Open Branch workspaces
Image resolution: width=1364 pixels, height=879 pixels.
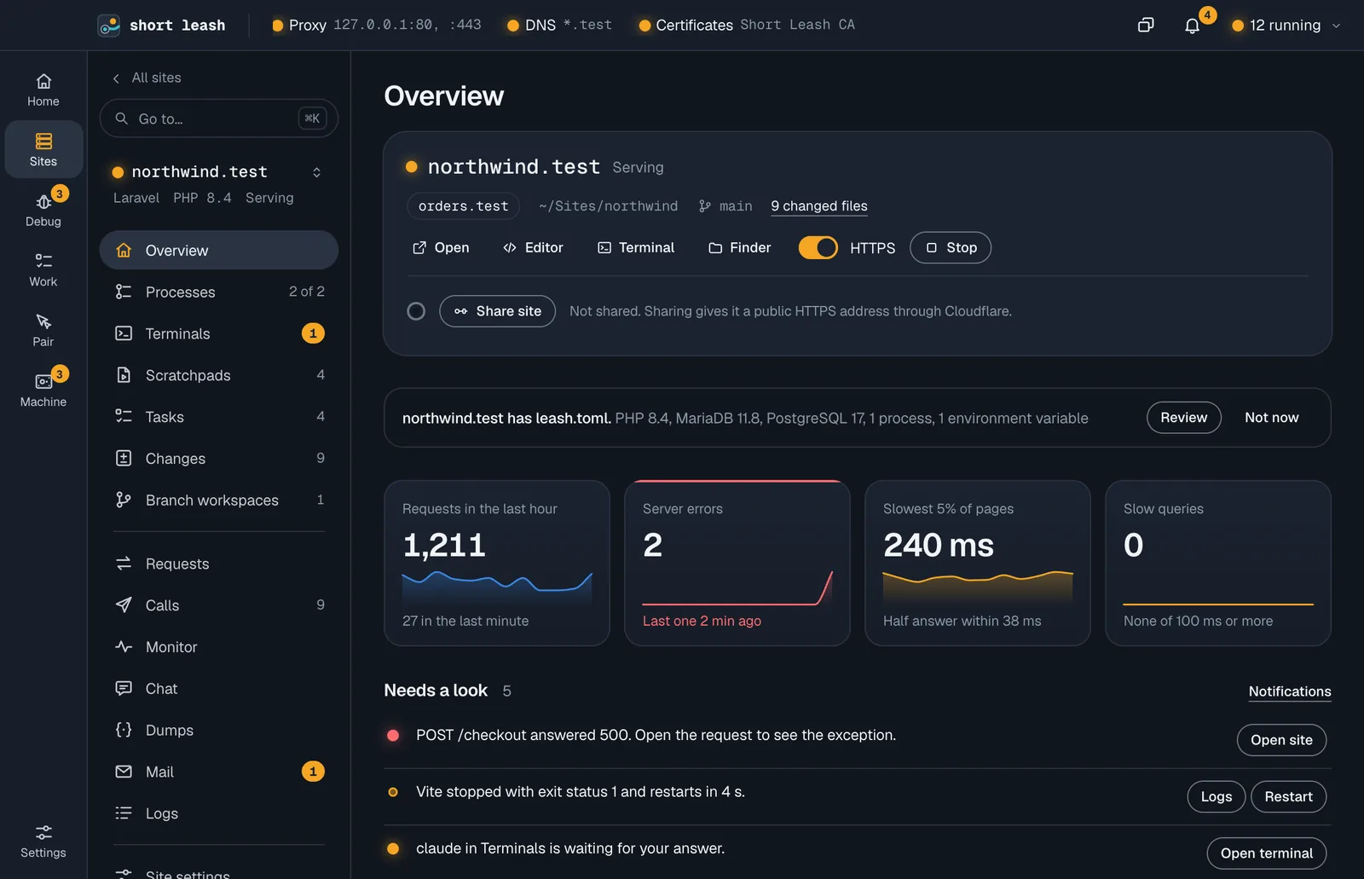[219, 500]
